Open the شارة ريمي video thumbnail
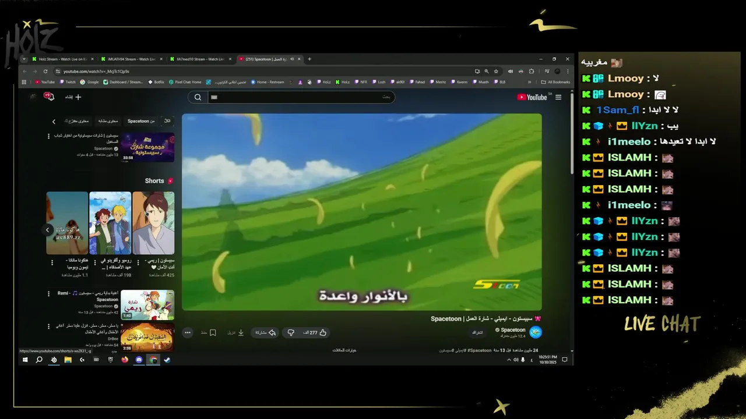The image size is (746, 419). (147, 304)
